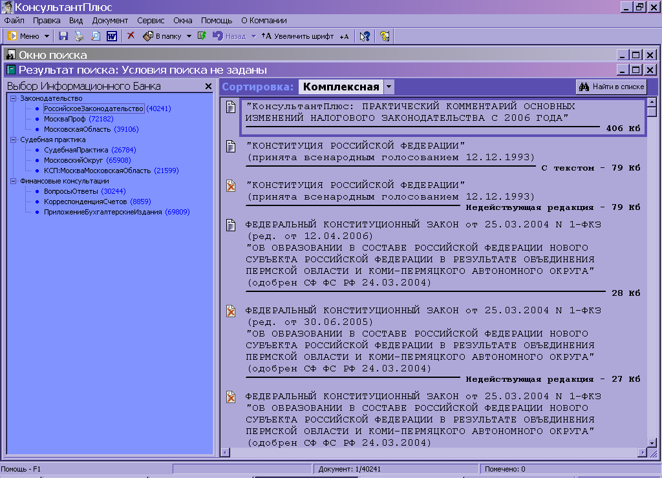Viewport: 662px width, 478px height.
Task: Open the Сортировка combo box arrow
Action: pyautogui.click(x=388, y=87)
